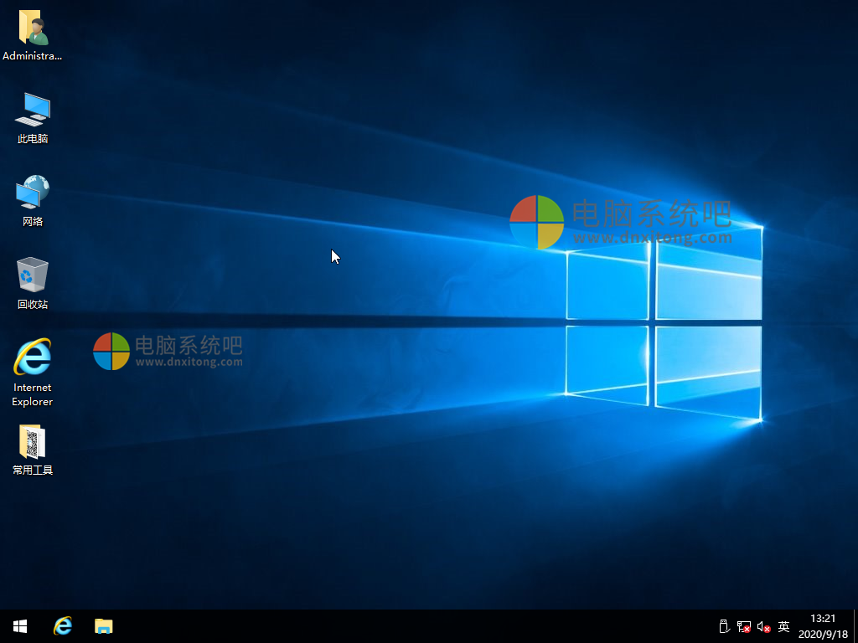Switch input language using the 英 indicator

[783, 626]
